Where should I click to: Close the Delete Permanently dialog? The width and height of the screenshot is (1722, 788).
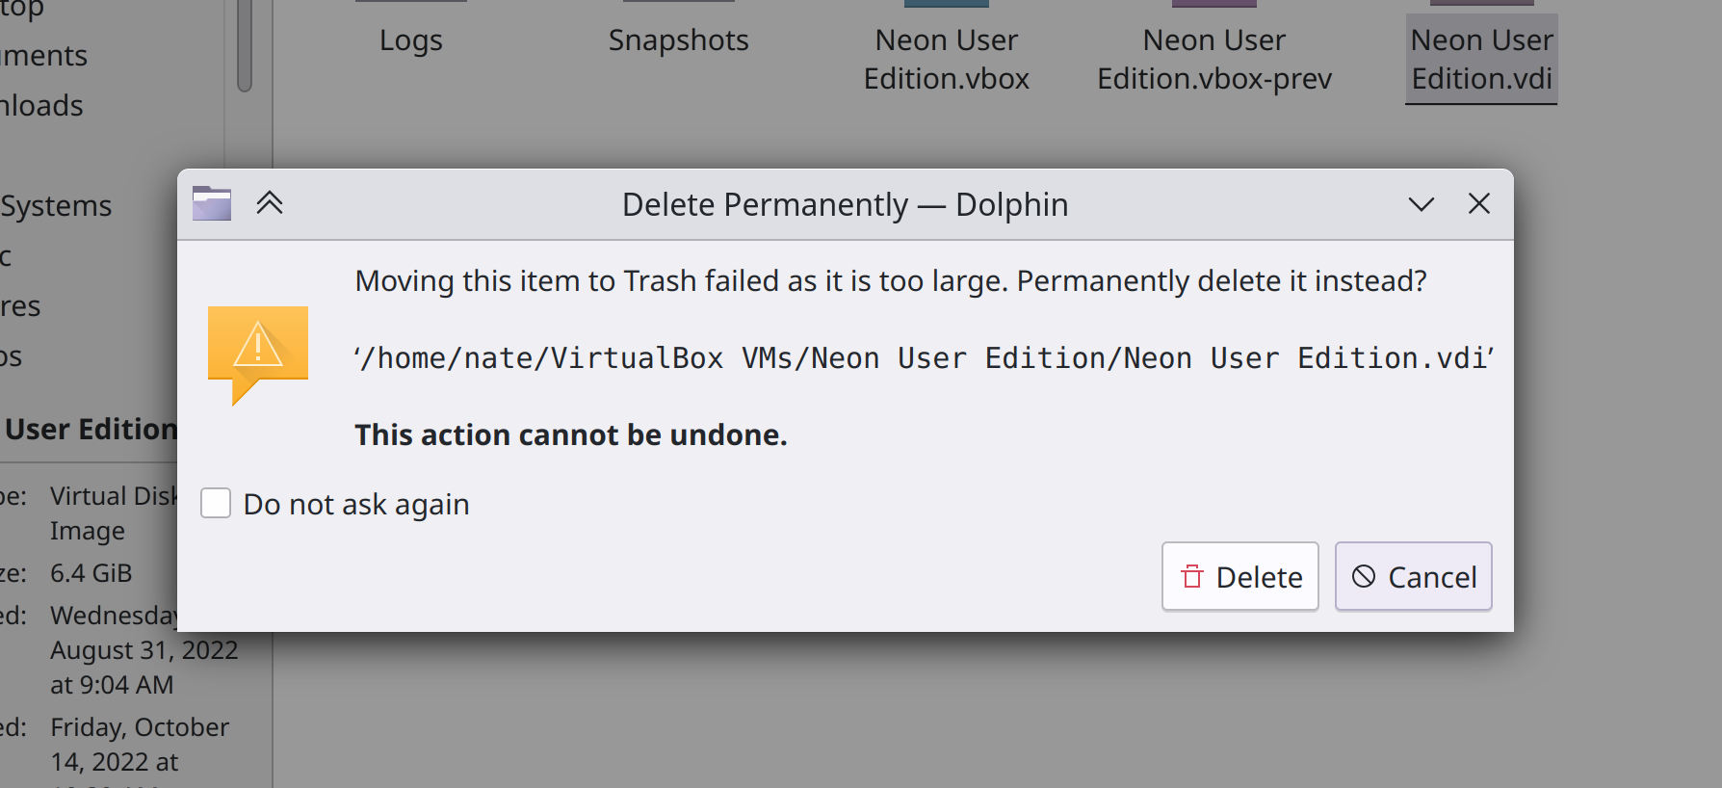[1478, 204]
